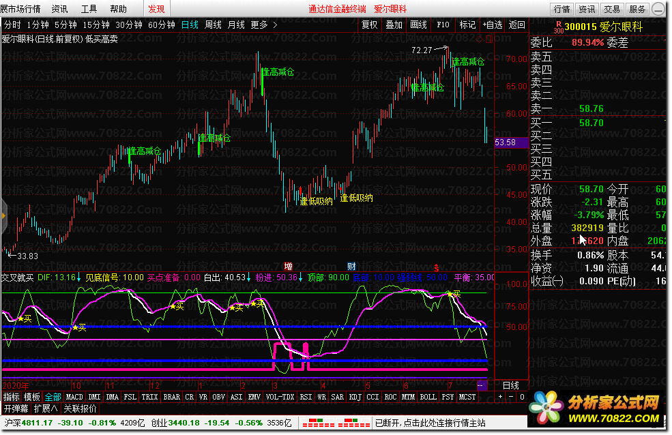Click the first red-green signal light in status bar
This screenshot has height=435, width=672.
point(319,423)
